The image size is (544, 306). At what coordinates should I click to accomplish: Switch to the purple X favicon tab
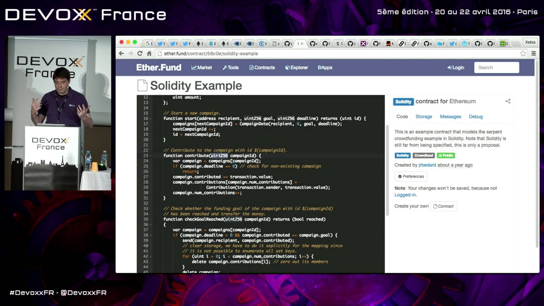click(x=364, y=43)
